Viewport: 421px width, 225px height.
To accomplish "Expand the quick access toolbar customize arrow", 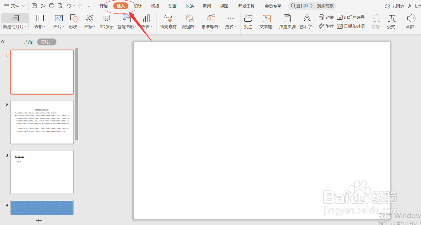I will [x=90, y=6].
